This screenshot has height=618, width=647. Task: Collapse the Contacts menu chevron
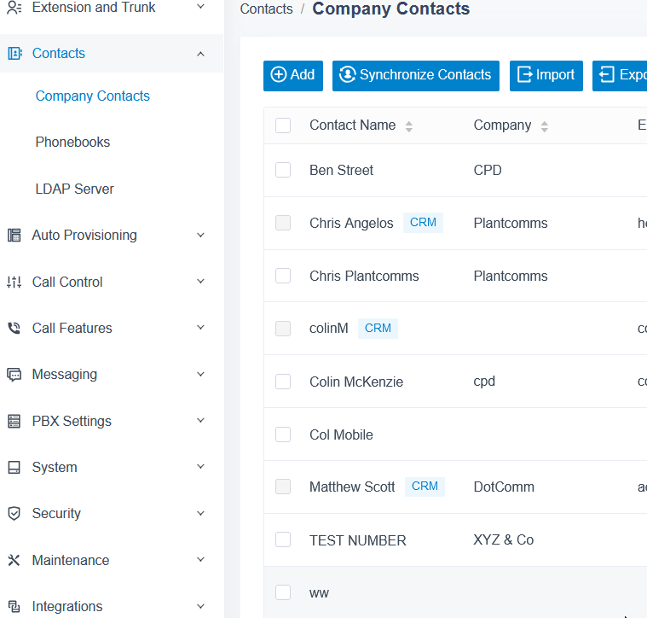pos(200,54)
